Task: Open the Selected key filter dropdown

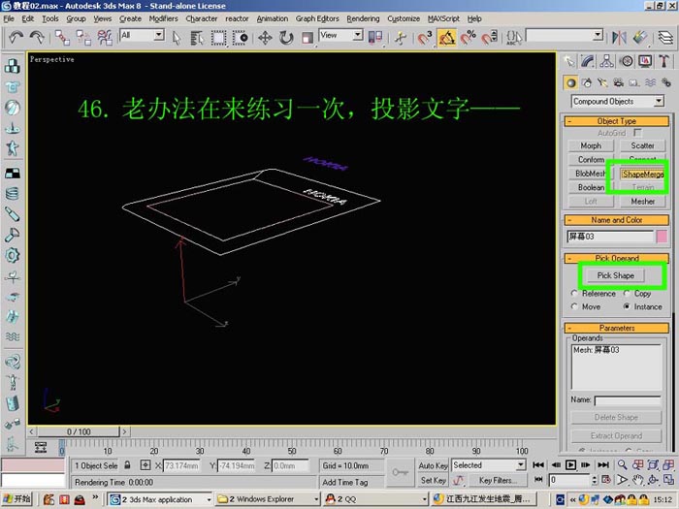Action: pos(489,465)
